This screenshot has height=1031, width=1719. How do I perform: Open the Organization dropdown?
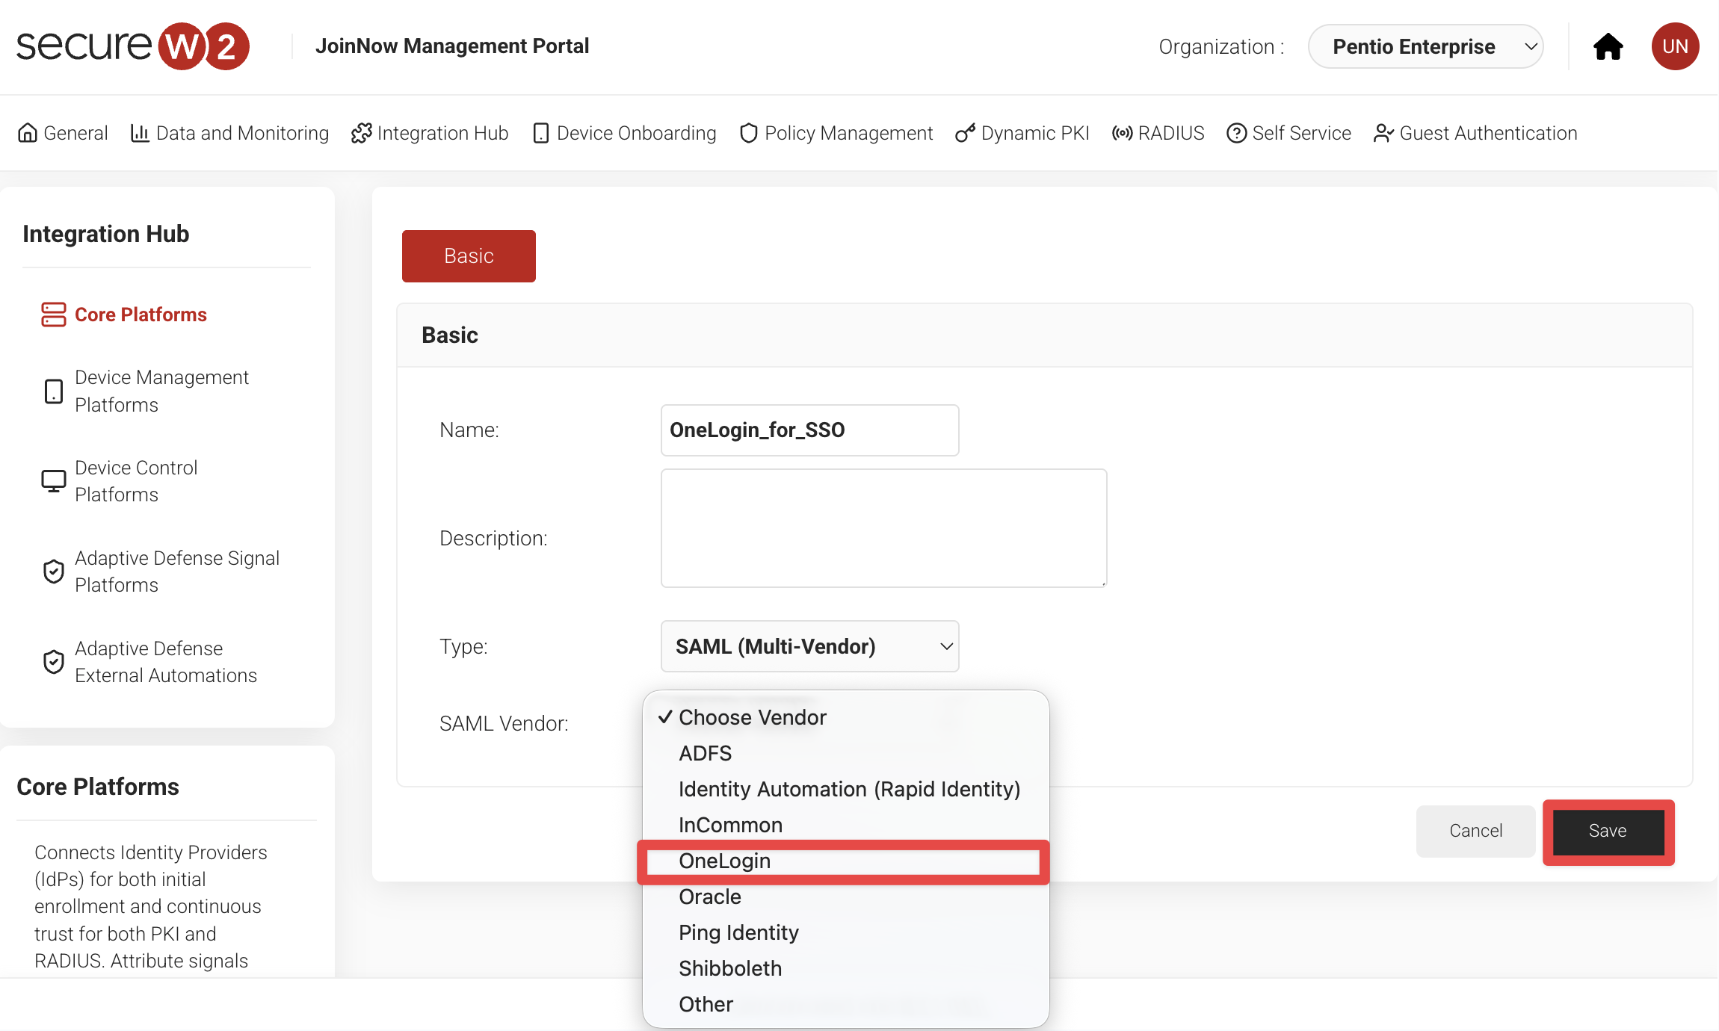point(1425,46)
